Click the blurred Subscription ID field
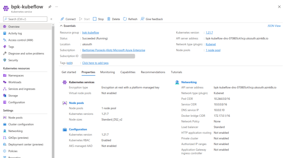The height and width of the screenshot is (158, 284). click(108, 56)
